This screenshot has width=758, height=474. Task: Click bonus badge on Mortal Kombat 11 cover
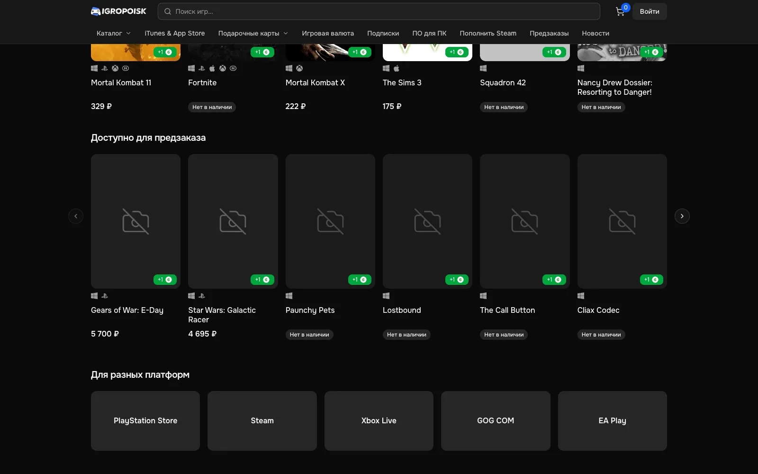[x=165, y=52]
